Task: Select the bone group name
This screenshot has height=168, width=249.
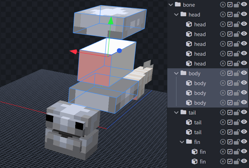Action: (x=189, y=5)
